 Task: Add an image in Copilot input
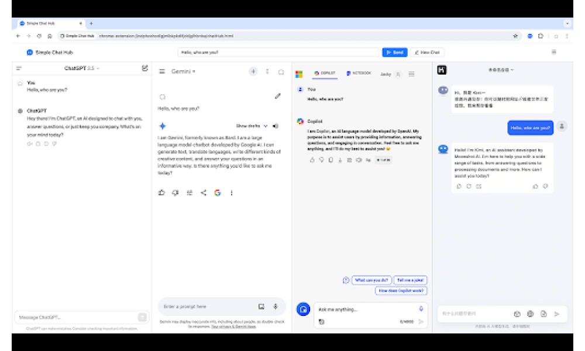(x=322, y=322)
